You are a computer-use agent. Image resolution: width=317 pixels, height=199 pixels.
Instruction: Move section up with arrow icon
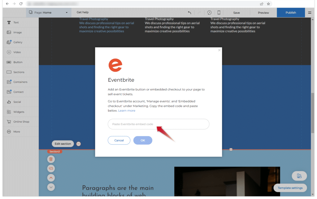[x=51, y=178]
